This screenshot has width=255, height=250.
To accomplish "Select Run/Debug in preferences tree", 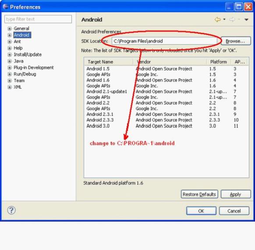I will (25, 74).
